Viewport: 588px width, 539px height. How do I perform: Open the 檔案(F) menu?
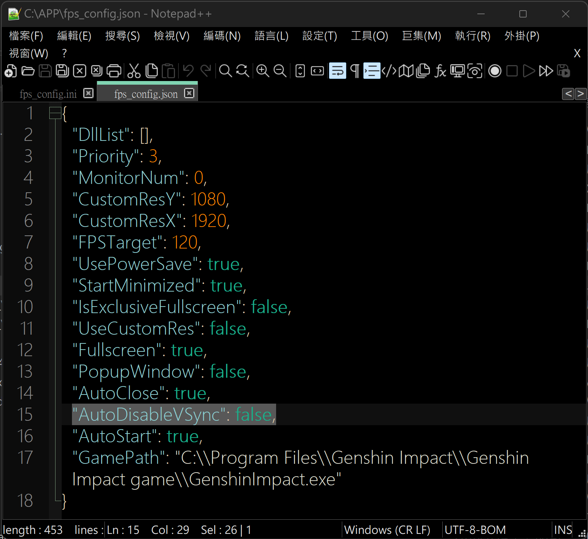(26, 36)
